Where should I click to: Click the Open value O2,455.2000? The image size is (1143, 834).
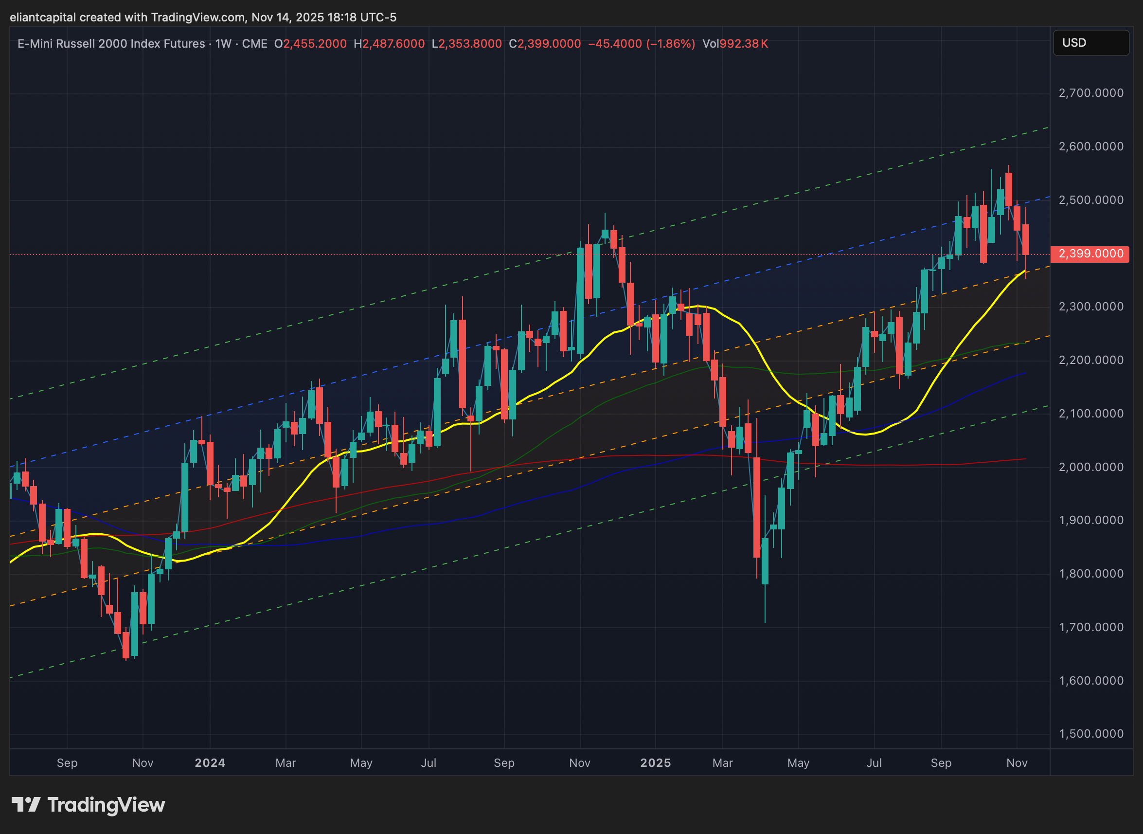tap(310, 44)
